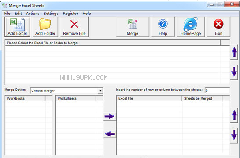
Task: Open the Settings menu
Action: point(51,14)
